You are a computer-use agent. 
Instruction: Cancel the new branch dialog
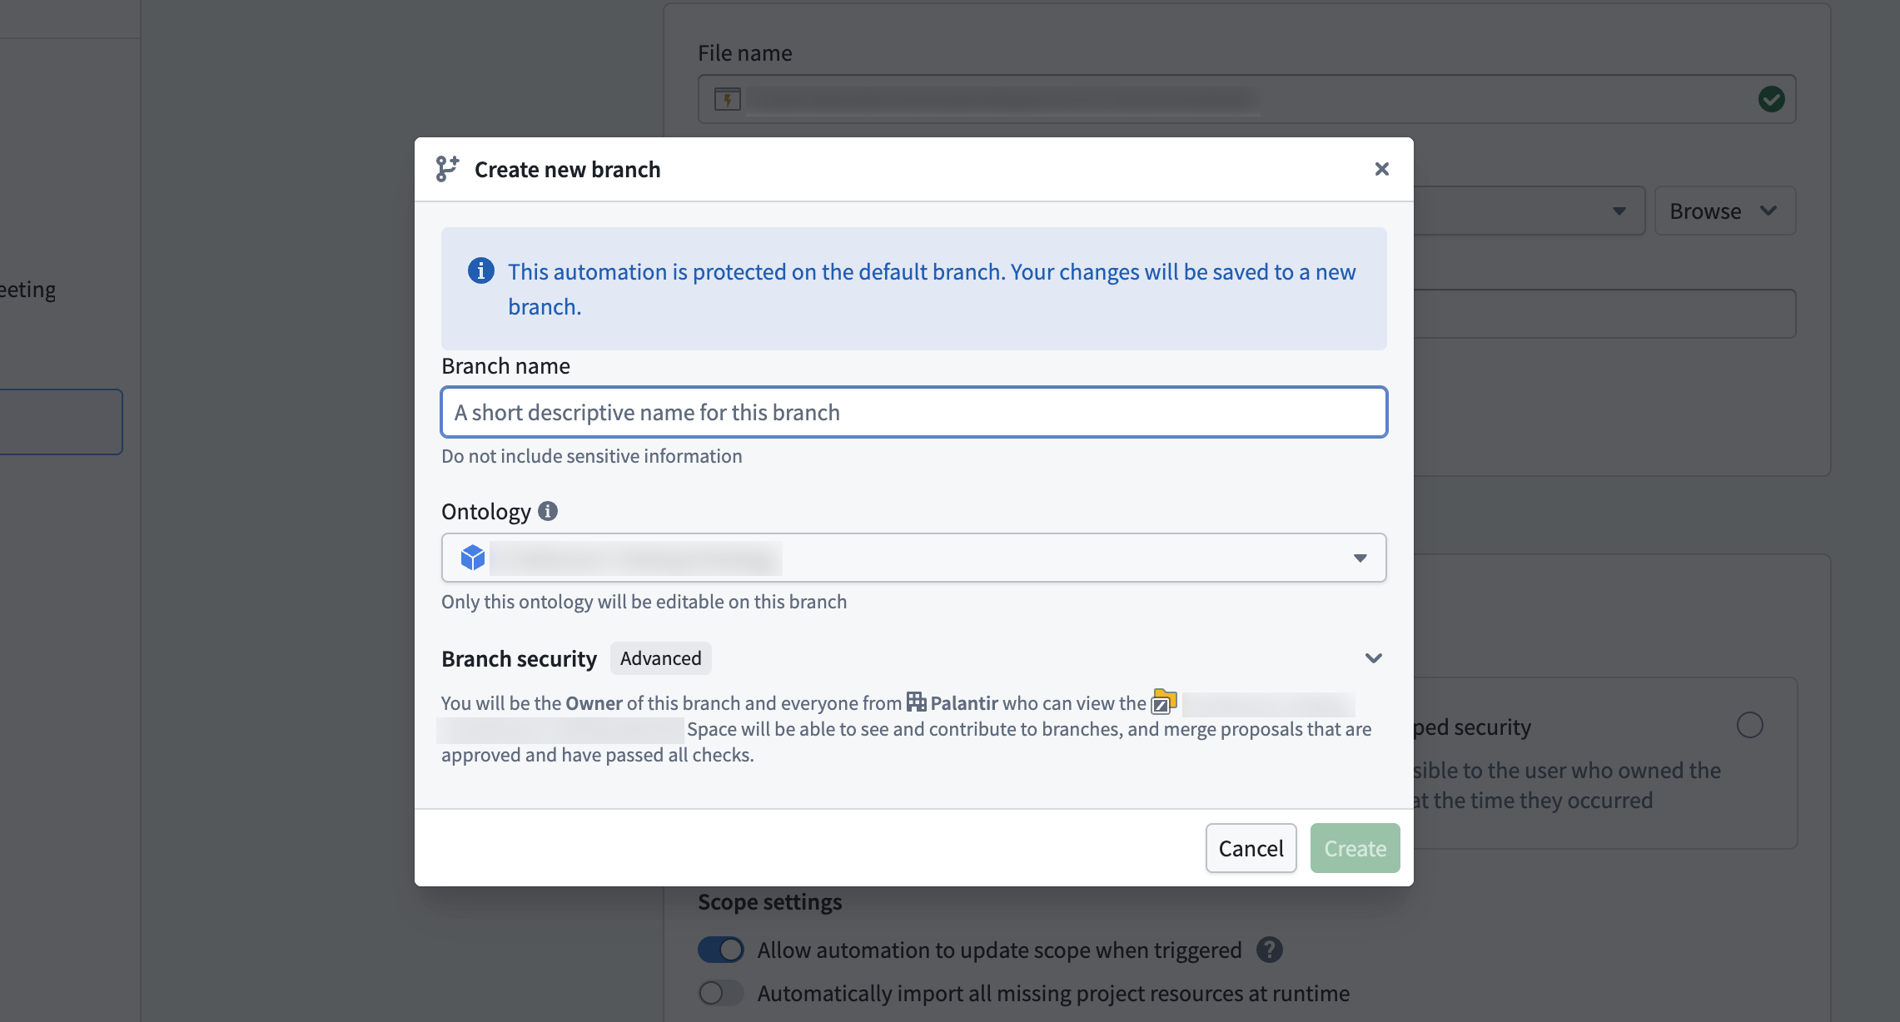click(x=1251, y=848)
